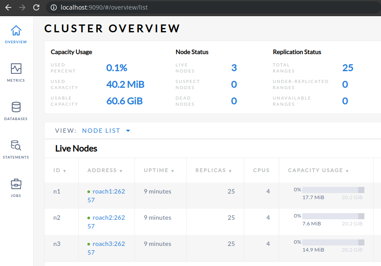Sort nodes by Replicas column
The height and width of the screenshot is (266, 381).
click(x=213, y=170)
